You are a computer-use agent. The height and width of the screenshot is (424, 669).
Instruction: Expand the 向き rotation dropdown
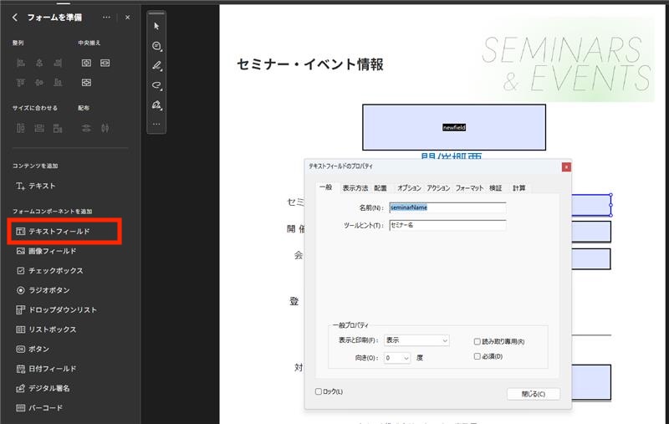[x=397, y=357]
